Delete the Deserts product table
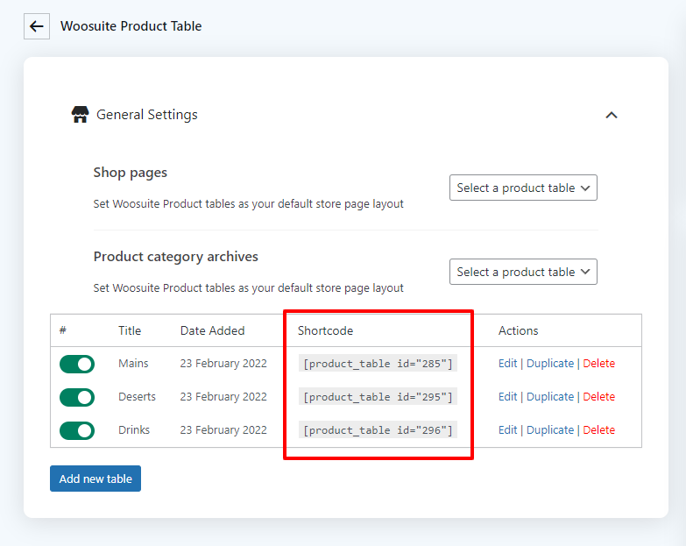 tap(599, 397)
